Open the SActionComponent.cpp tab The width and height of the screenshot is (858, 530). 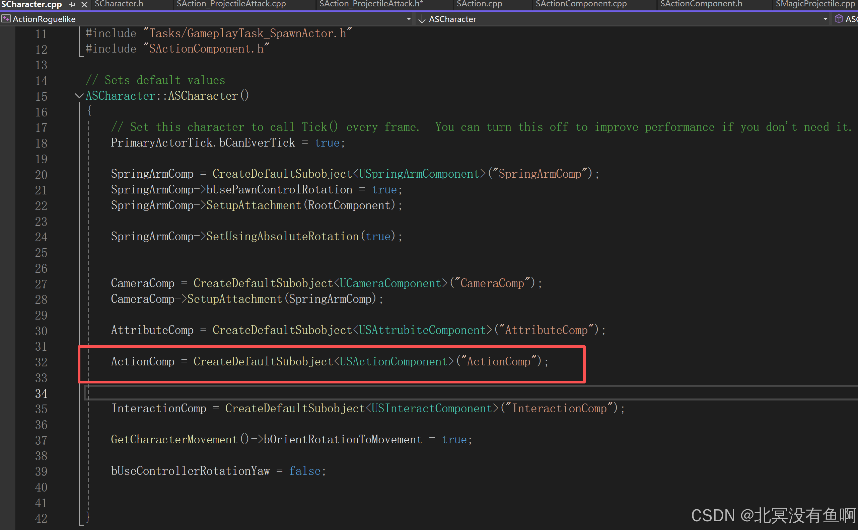[x=581, y=4]
